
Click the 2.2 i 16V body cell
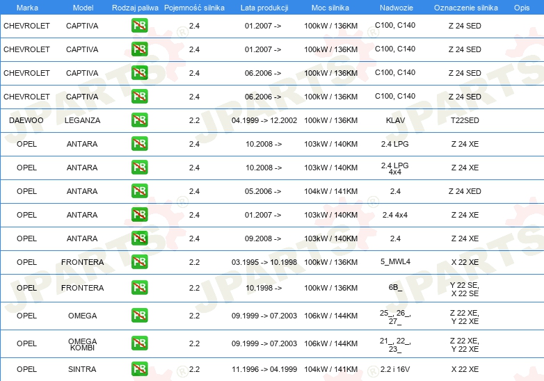click(395, 369)
